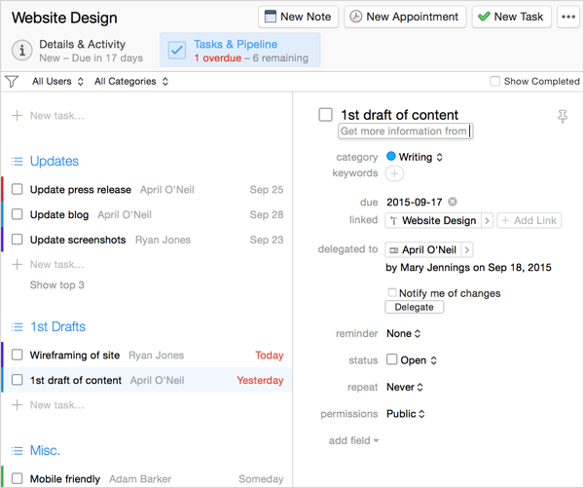Select the Wireframing of site task title
Screen dimensions: 584x488
(x=75, y=355)
